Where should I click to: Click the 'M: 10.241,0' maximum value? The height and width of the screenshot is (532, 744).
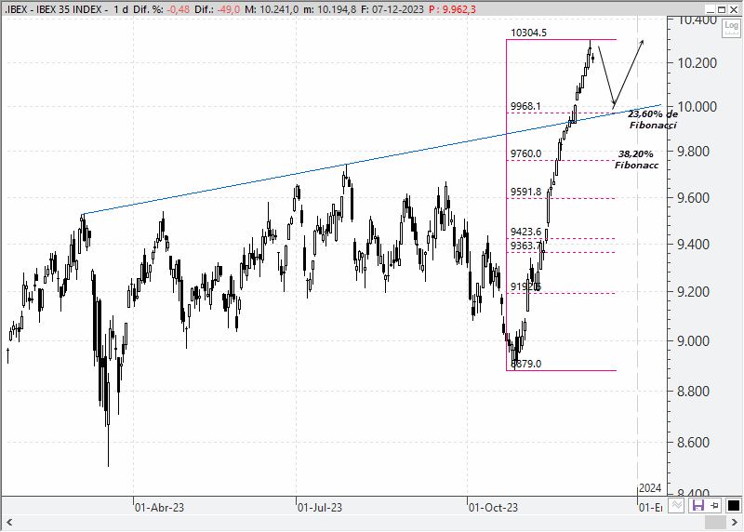coord(272,9)
